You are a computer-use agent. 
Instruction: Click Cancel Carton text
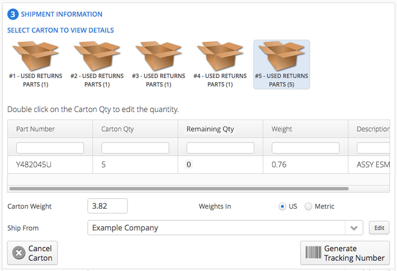[x=40, y=253]
